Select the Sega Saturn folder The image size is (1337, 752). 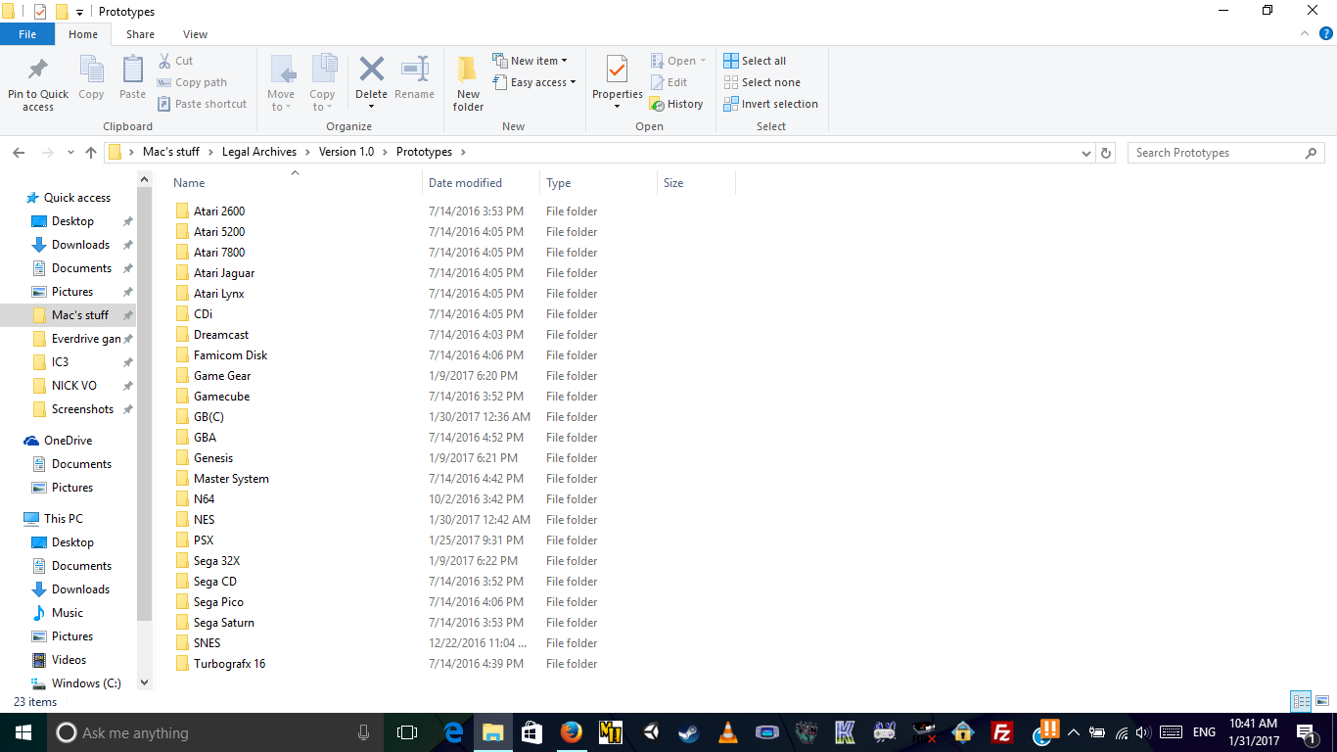pyautogui.click(x=223, y=623)
